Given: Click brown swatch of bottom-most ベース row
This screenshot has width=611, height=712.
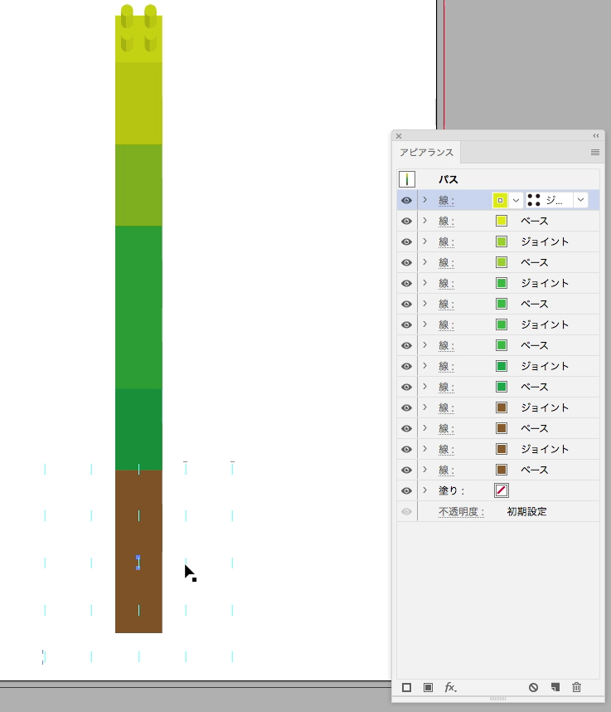Looking at the screenshot, I should [x=502, y=470].
